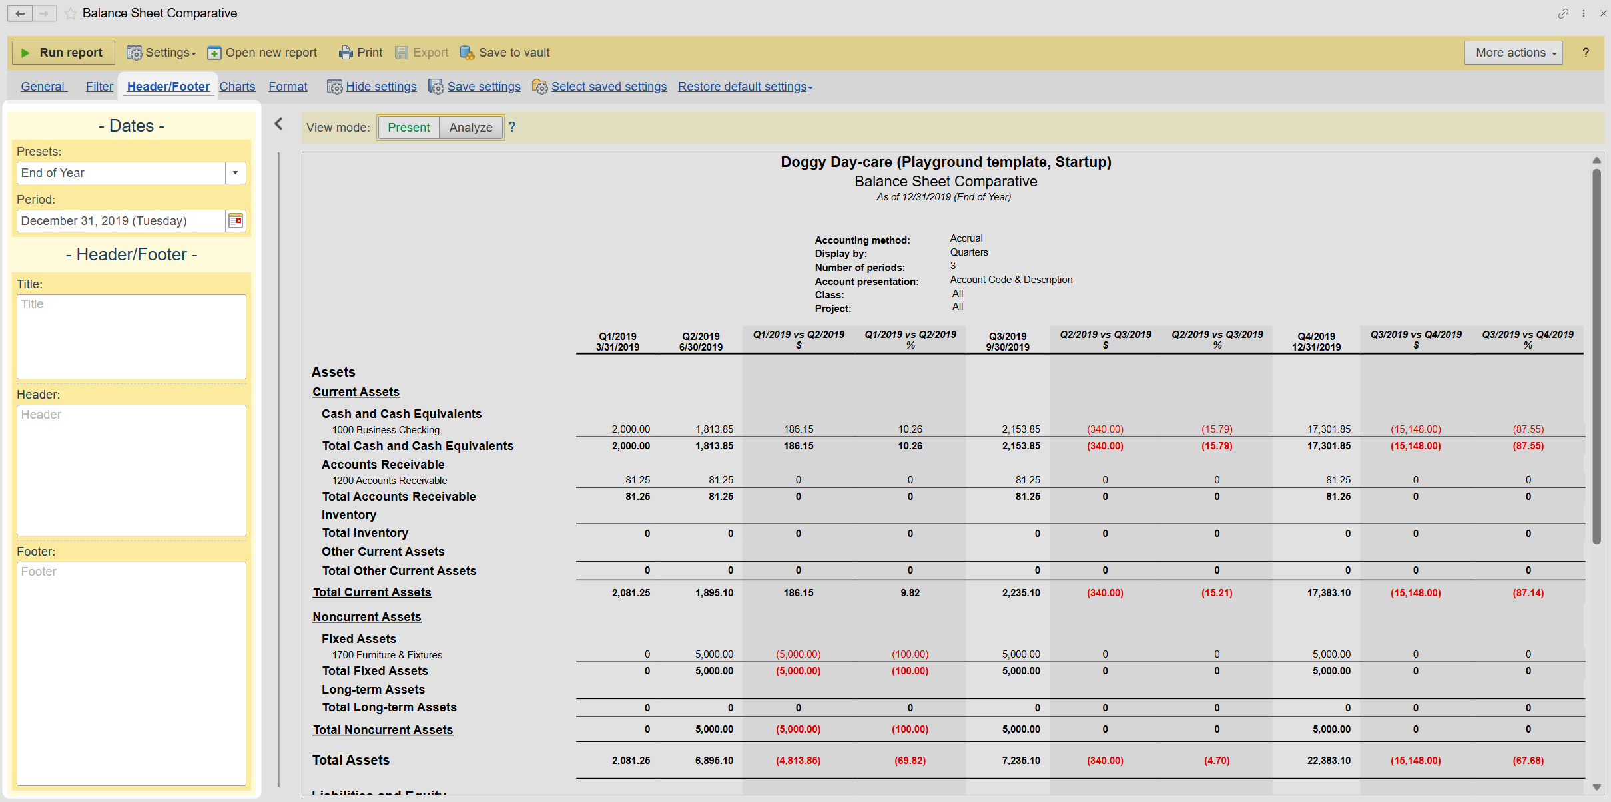This screenshot has height=802, width=1611.
Task: Click the Save settings gear icon
Action: [x=436, y=87]
